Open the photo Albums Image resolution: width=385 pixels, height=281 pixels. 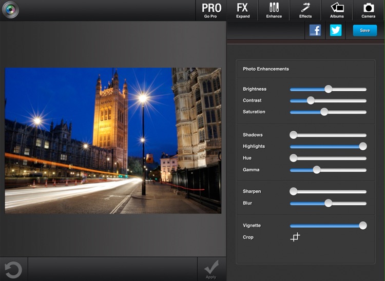(337, 10)
